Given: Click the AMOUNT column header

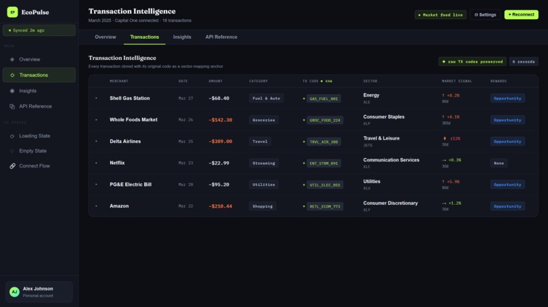Looking at the screenshot, I should click(x=216, y=81).
